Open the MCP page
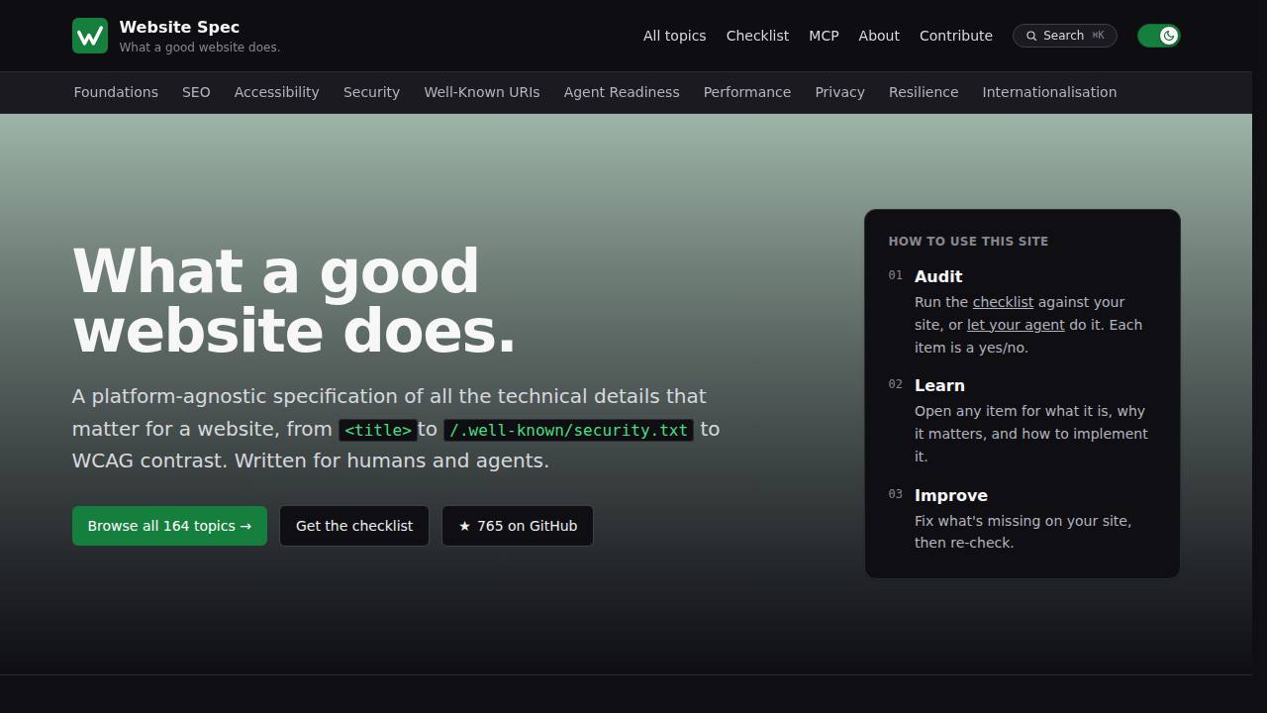Screen dimensions: 1267x713 824,36
